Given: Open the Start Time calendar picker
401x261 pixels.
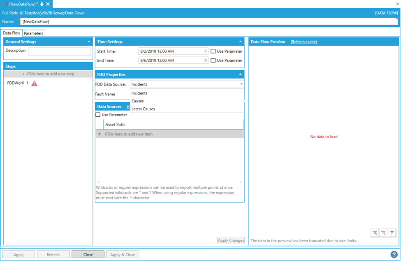Looking at the screenshot, I should coord(206,51).
